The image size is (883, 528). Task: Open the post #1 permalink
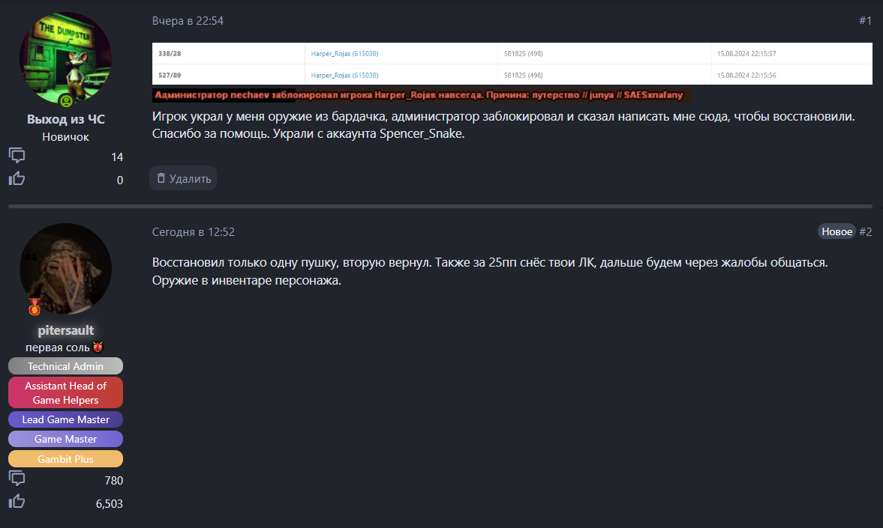coord(865,21)
